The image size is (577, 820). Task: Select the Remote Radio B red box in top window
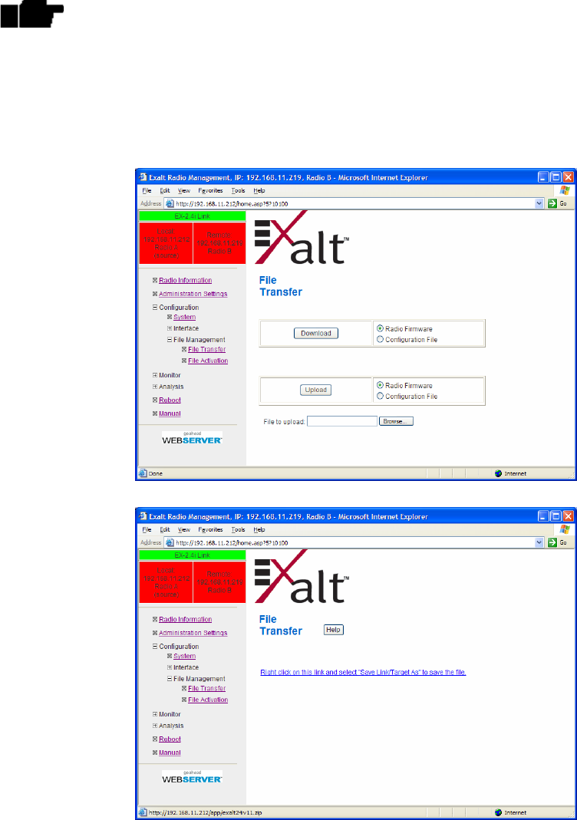(219, 243)
